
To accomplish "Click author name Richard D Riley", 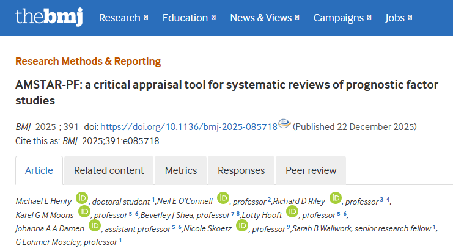I will (300, 201).
